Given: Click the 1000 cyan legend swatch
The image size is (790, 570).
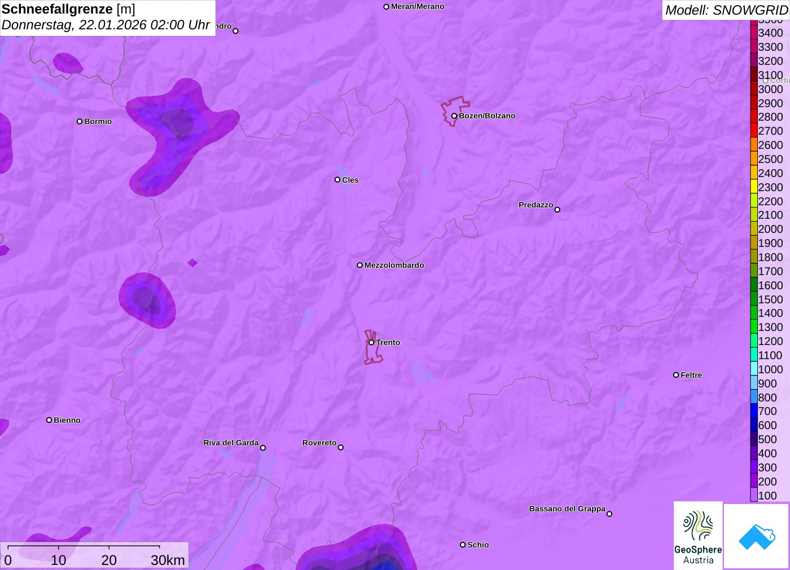Looking at the screenshot, I should pyautogui.click(x=754, y=369).
